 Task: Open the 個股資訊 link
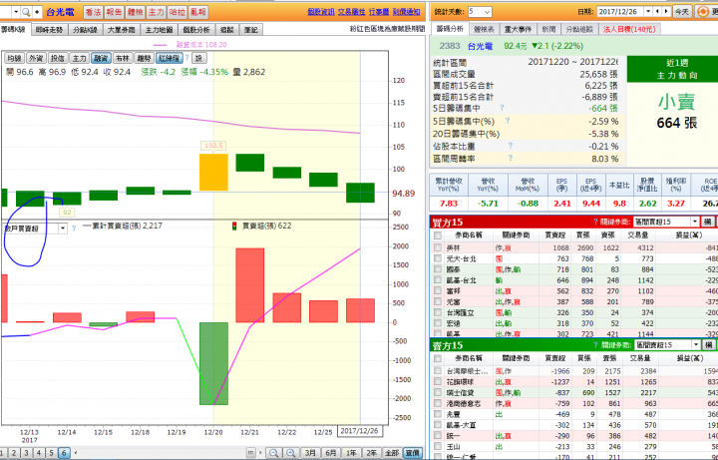click(321, 12)
